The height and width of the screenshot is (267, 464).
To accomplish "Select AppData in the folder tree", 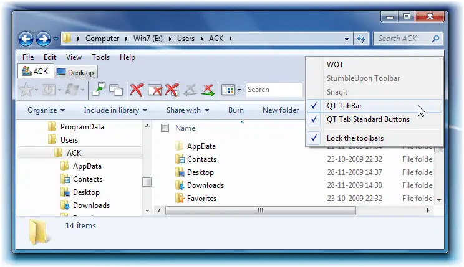I will point(87,166).
